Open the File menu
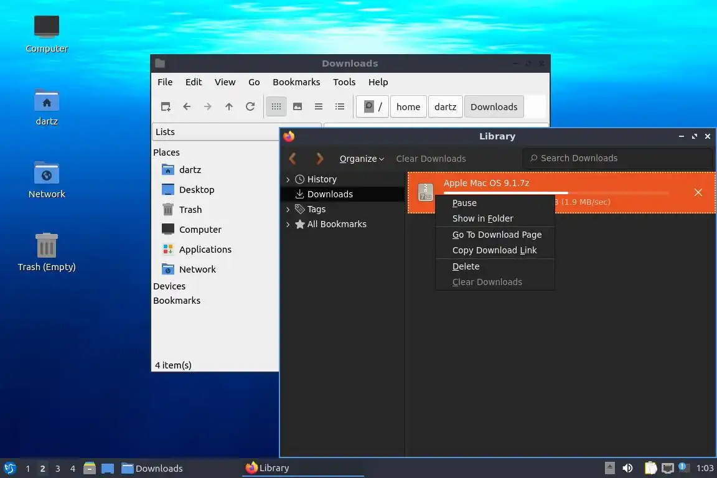Screen dimensions: 717x478 (x=165, y=82)
